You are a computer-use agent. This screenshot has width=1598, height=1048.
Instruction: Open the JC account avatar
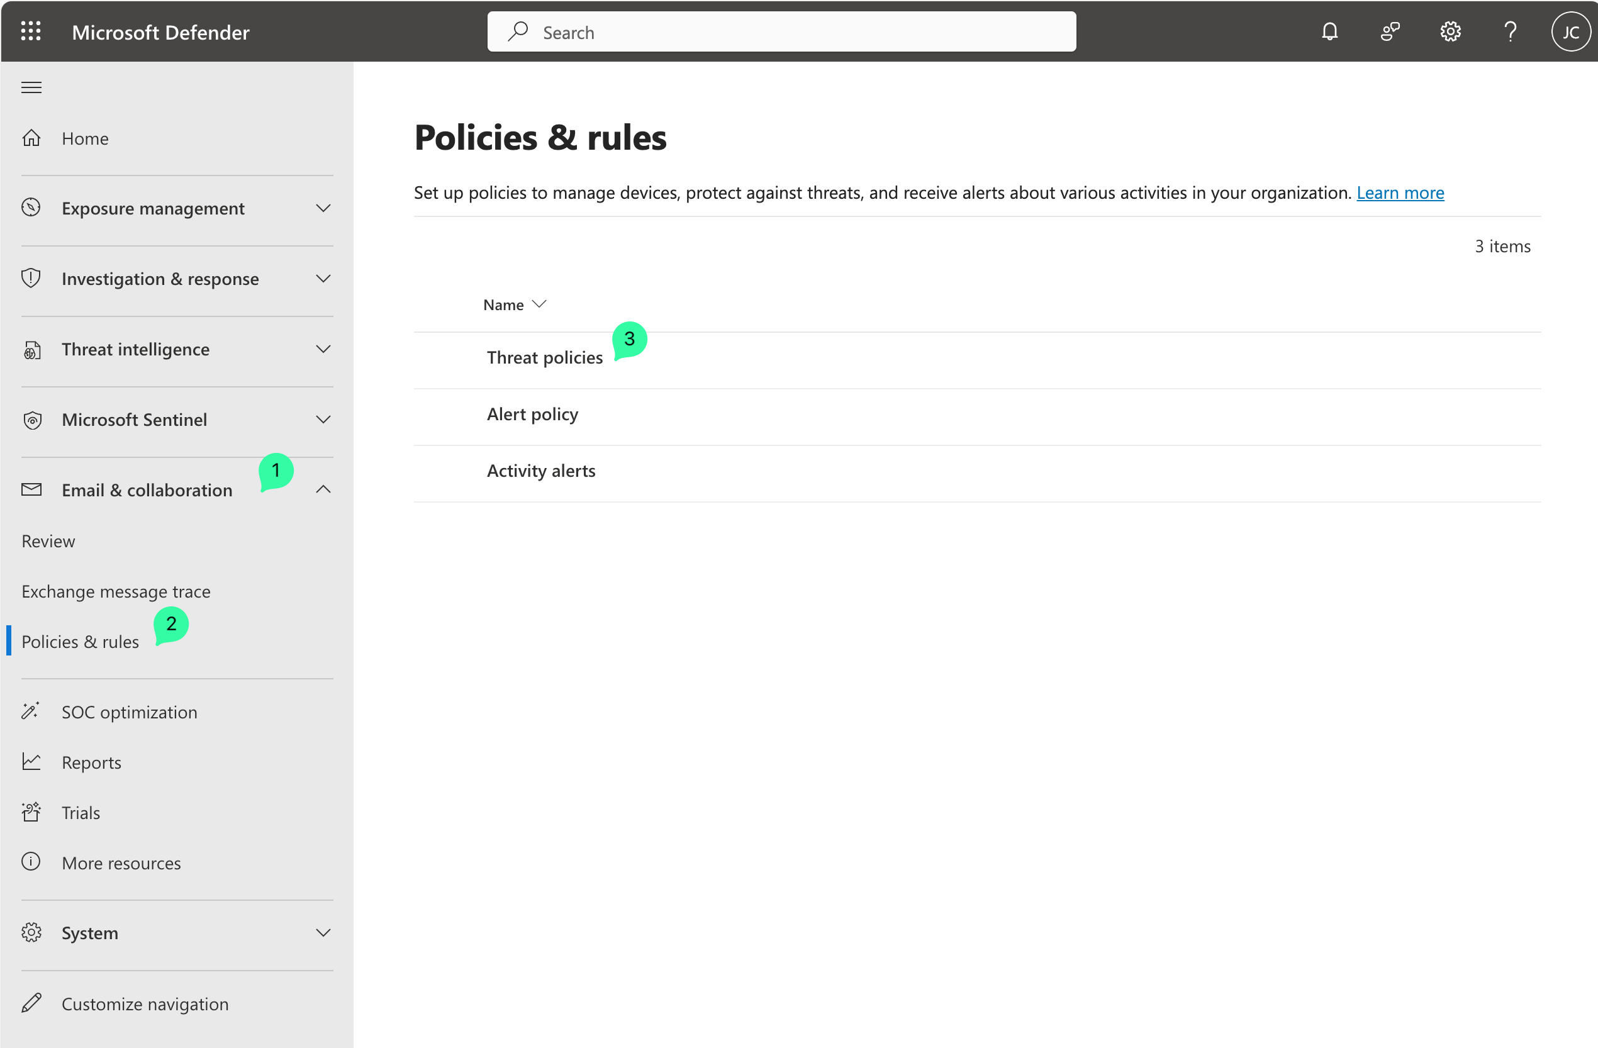(1570, 31)
